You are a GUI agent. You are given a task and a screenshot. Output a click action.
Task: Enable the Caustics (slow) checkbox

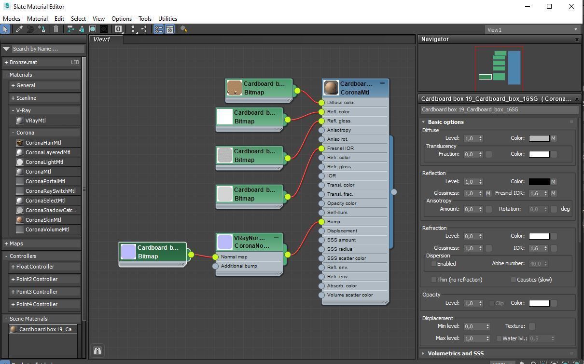pos(513,280)
